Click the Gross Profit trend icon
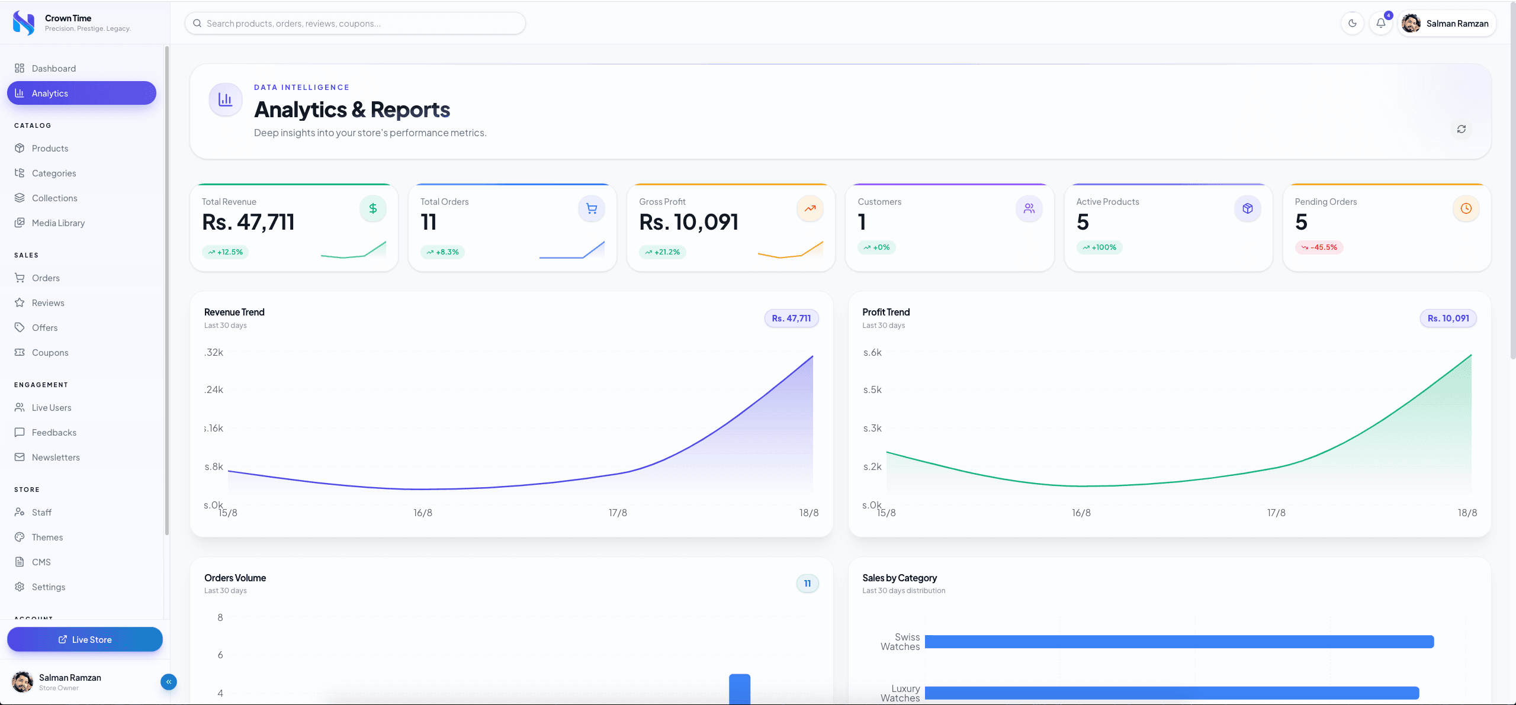 coord(810,209)
